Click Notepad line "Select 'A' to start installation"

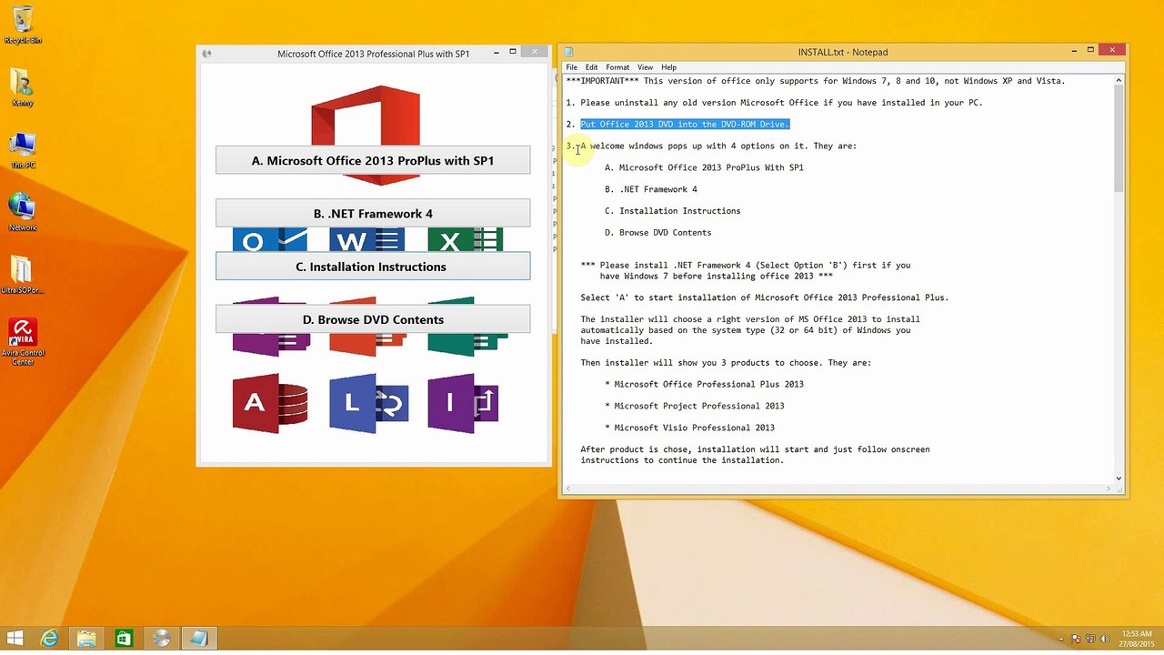pyautogui.click(x=765, y=297)
